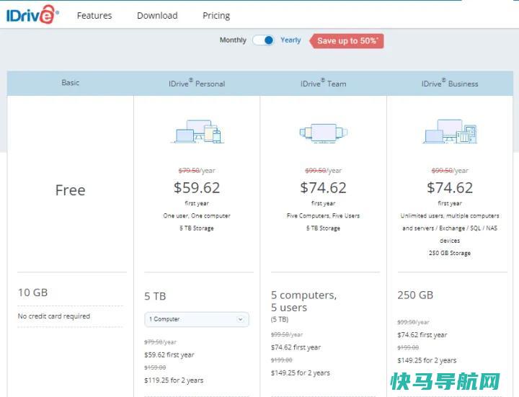Open the 1 Computer dropdown
The width and height of the screenshot is (519, 397).
pos(197,319)
